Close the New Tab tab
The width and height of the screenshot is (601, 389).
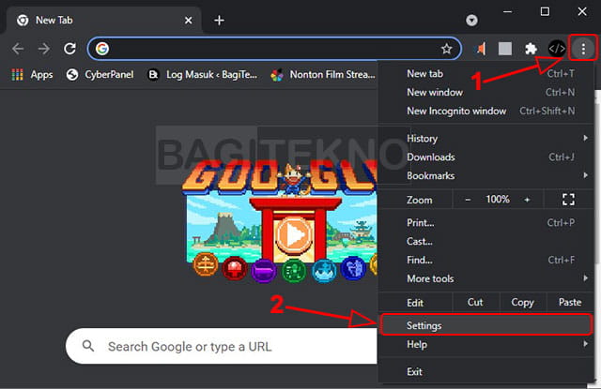coord(188,20)
